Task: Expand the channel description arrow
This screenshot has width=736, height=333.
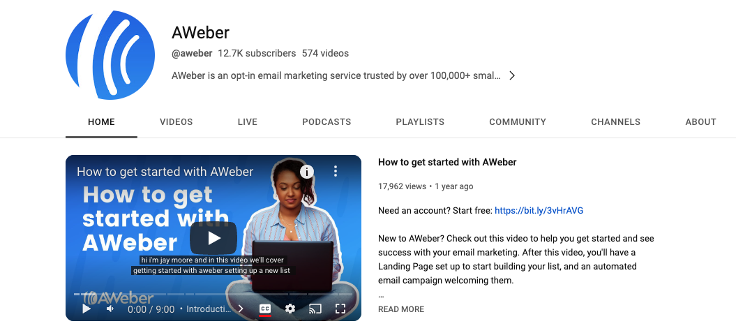Action: click(x=512, y=75)
